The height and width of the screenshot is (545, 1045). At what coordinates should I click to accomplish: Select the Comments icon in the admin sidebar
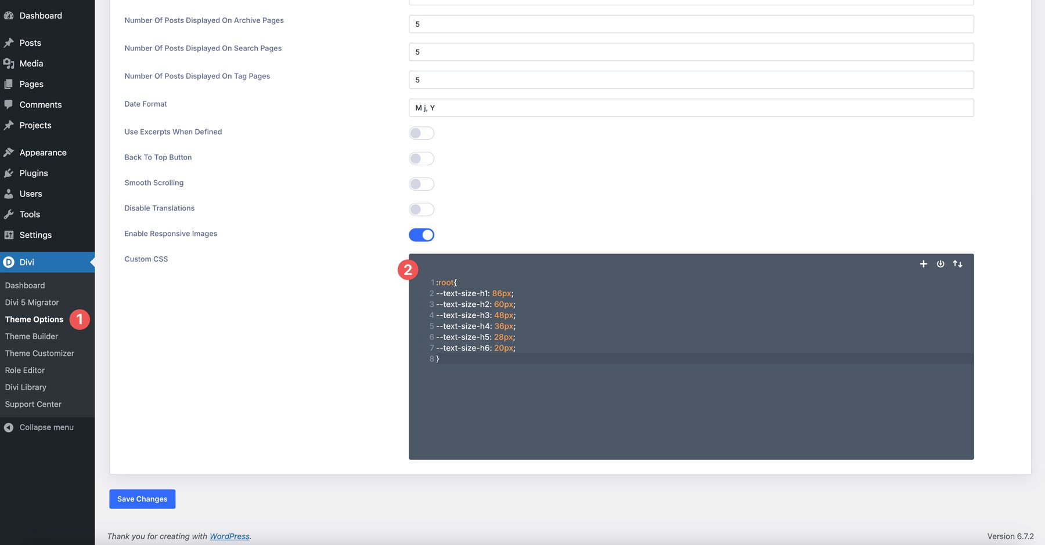[x=8, y=104]
